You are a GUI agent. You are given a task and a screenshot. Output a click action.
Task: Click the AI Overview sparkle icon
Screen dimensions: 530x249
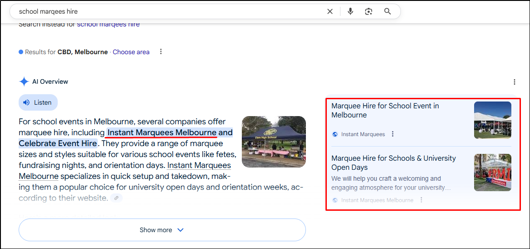point(24,81)
